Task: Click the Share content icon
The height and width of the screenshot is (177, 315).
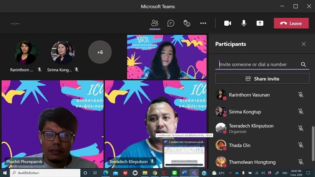Action: (260, 23)
